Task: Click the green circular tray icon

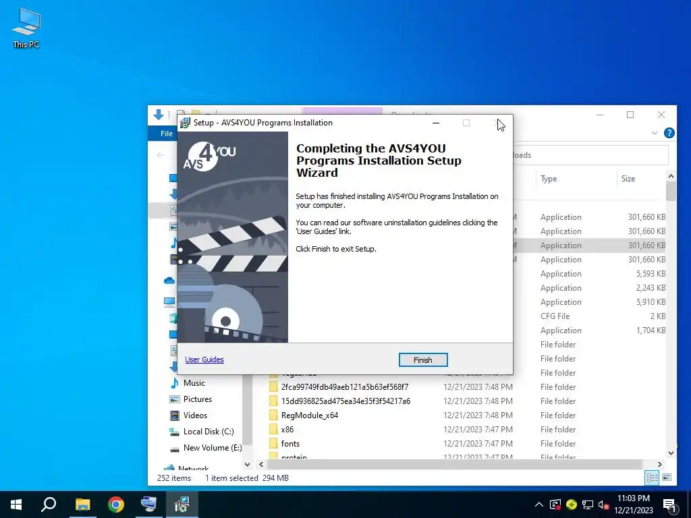Action: click(572, 505)
